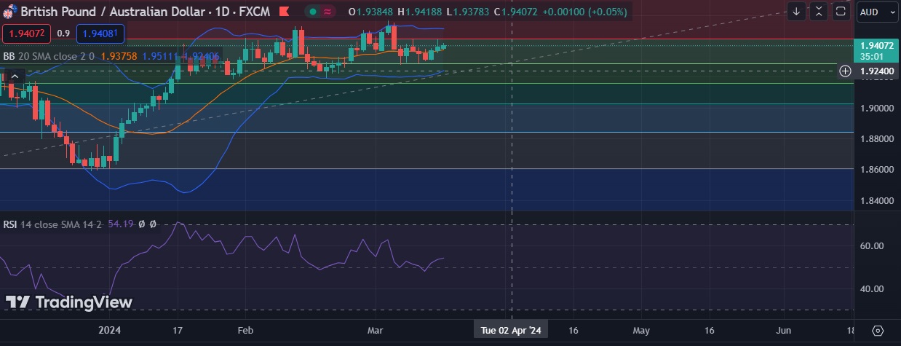Click the GBP/AUD flag symbol icon
This screenshot has width=901, height=346.
tap(10, 11)
